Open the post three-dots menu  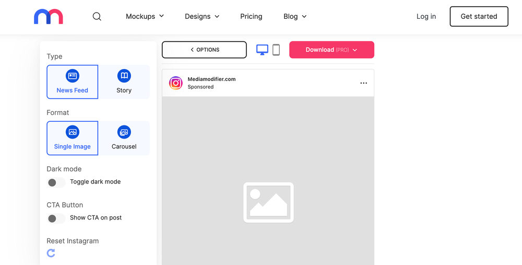(x=363, y=83)
